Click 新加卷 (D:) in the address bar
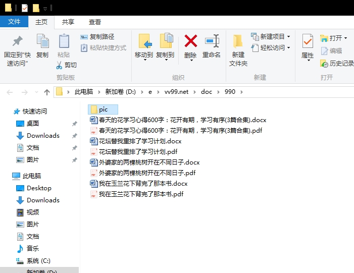 click(x=120, y=92)
